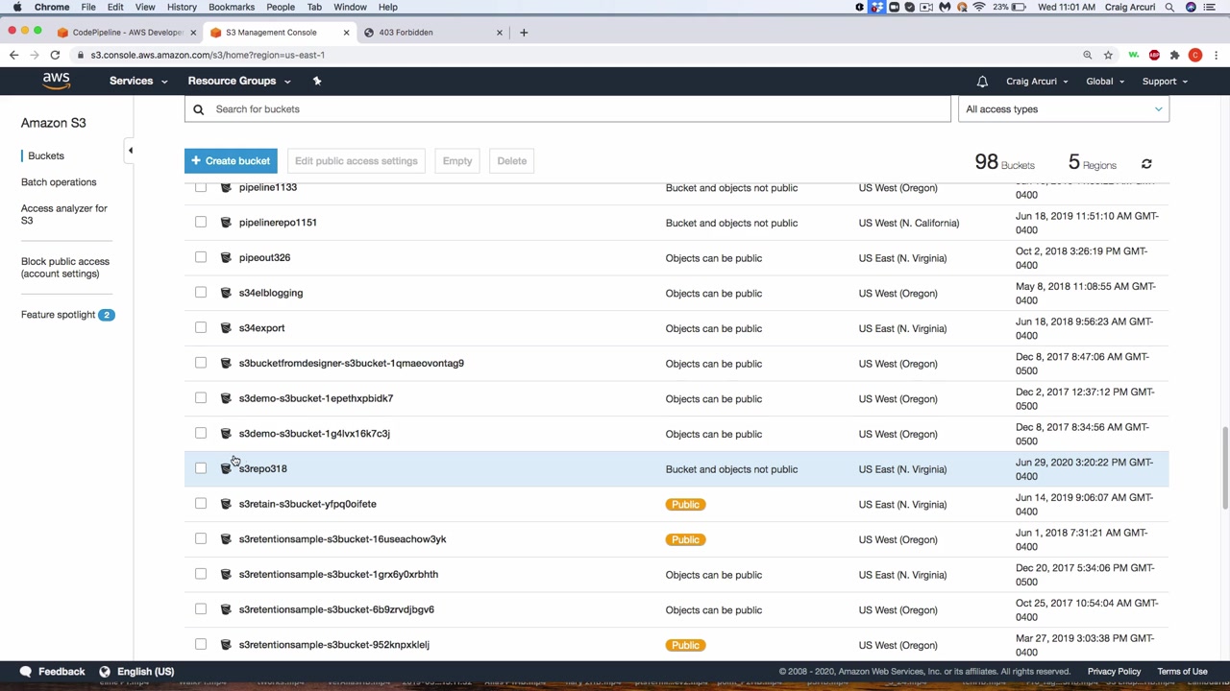This screenshot has width=1230, height=691.
Task: Open Block public access account settings
Action: point(65,268)
